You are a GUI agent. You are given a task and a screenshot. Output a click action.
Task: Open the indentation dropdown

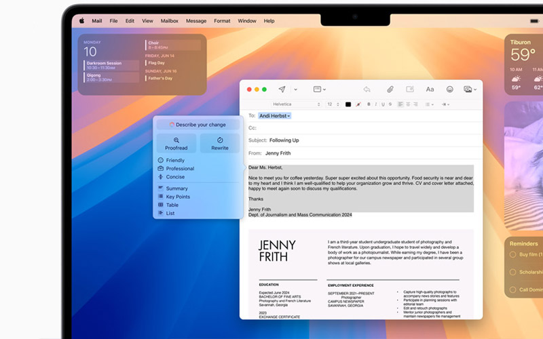pyautogui.click(x=445, y=104)
